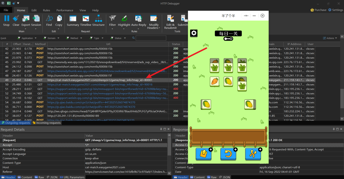Show the request Summary view
The height and width of the screenshot is (179, 344).
point(73,20)
